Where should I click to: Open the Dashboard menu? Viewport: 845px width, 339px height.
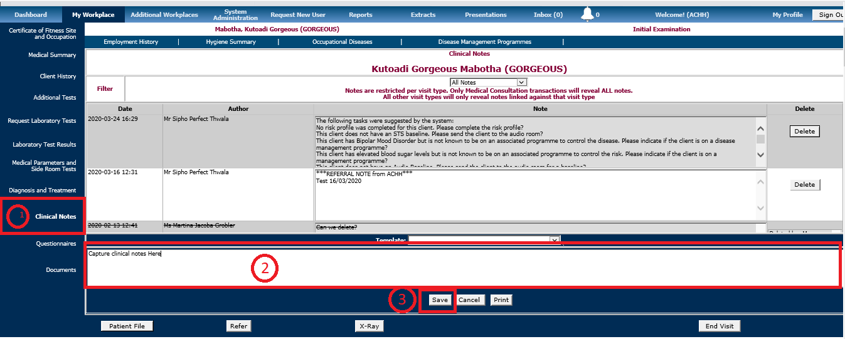coord(31,14)
